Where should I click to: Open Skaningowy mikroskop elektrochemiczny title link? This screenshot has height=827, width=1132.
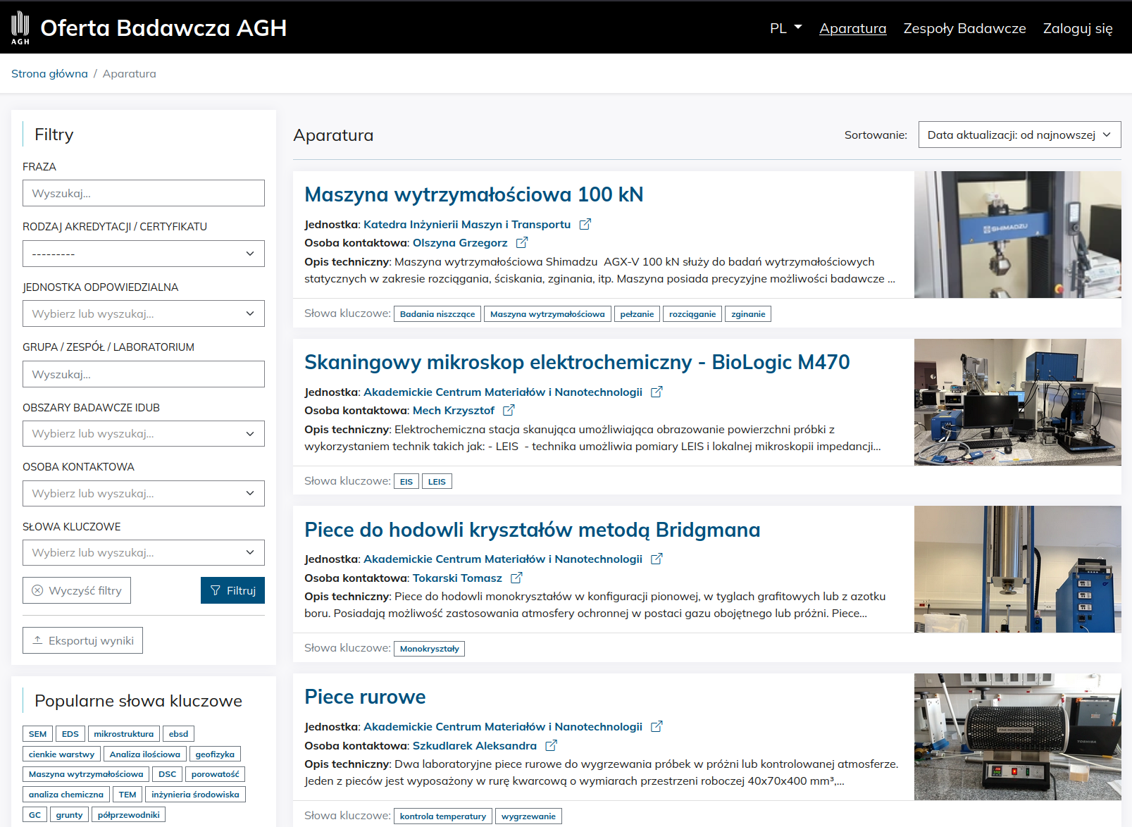577,362
